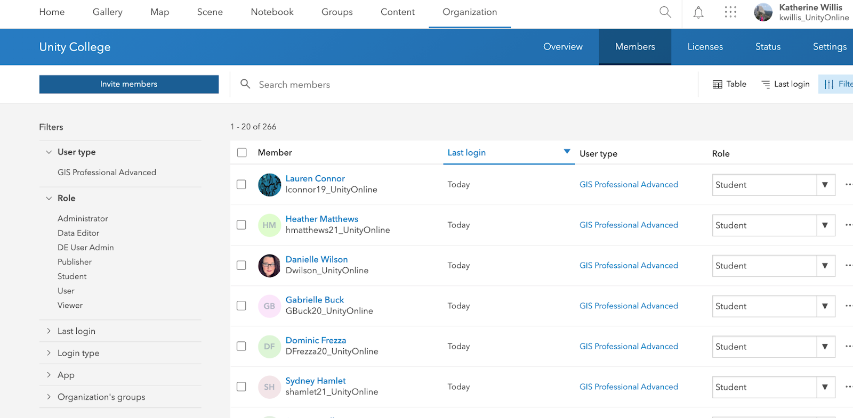Select all members checkbox in header
853x418 pixels.
242,152
